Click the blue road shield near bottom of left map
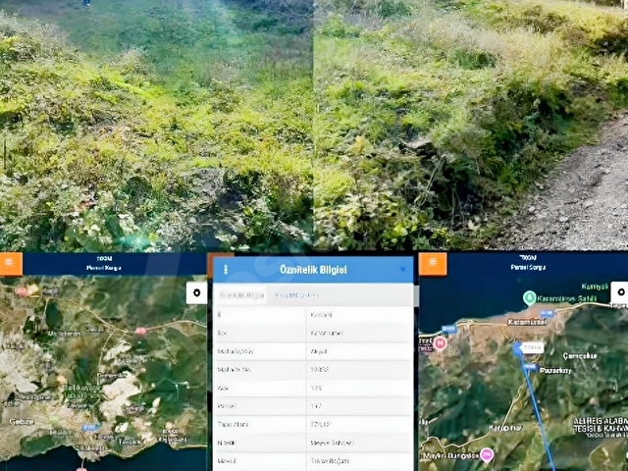 89,428
